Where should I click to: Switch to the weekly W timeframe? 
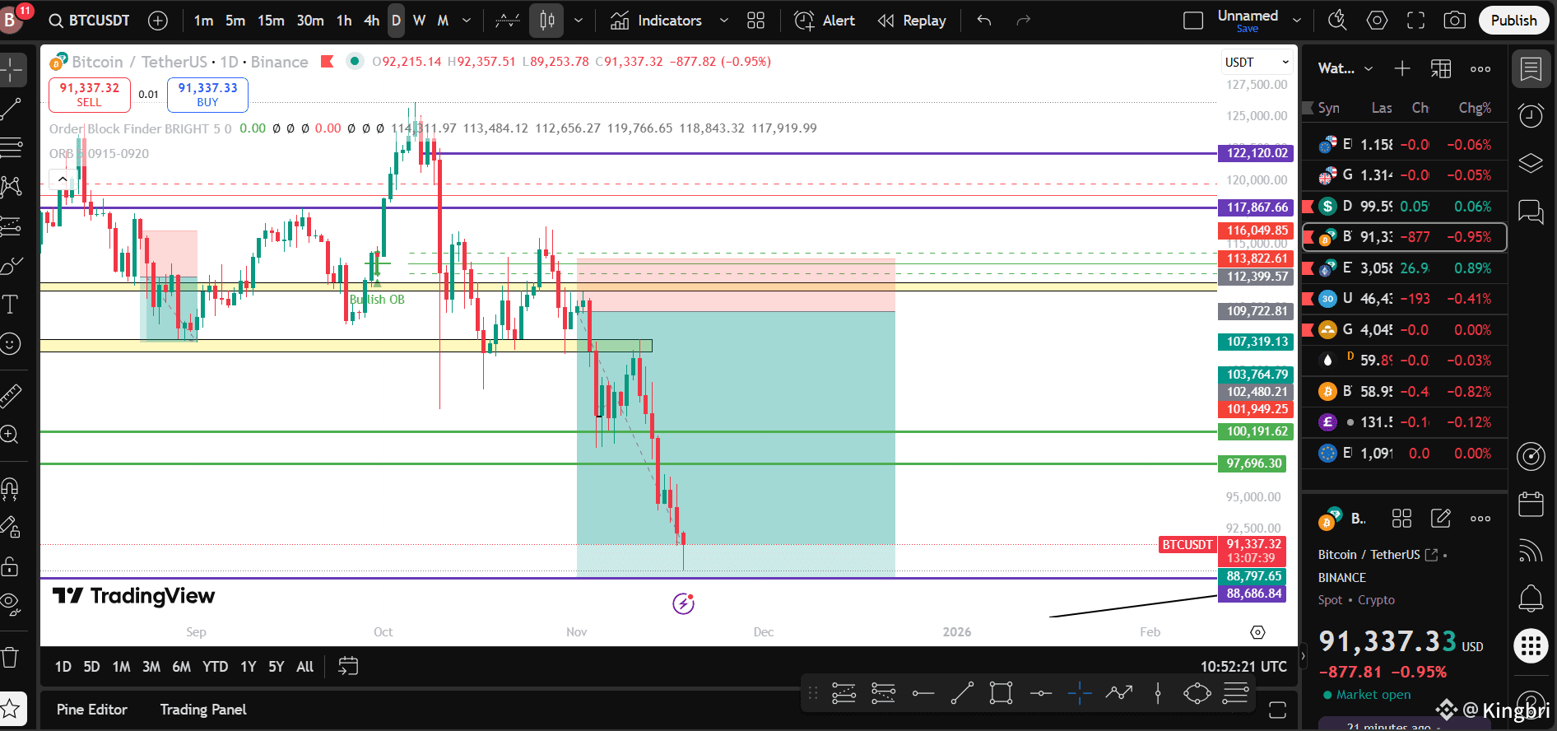[x=420, y=21]
